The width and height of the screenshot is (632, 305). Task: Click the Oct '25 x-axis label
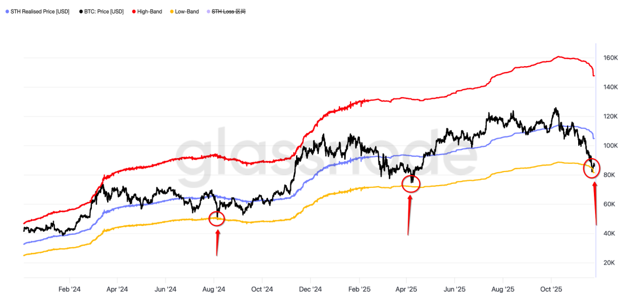(x=551, y=289)
